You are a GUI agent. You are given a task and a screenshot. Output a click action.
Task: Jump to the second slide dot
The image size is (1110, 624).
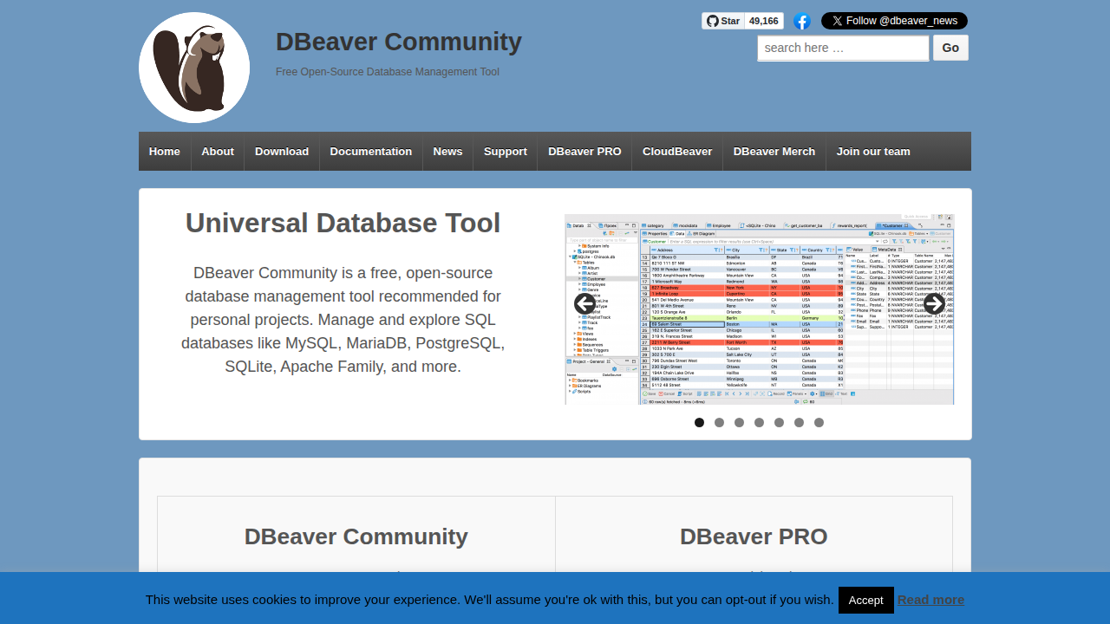coord(719,423)
